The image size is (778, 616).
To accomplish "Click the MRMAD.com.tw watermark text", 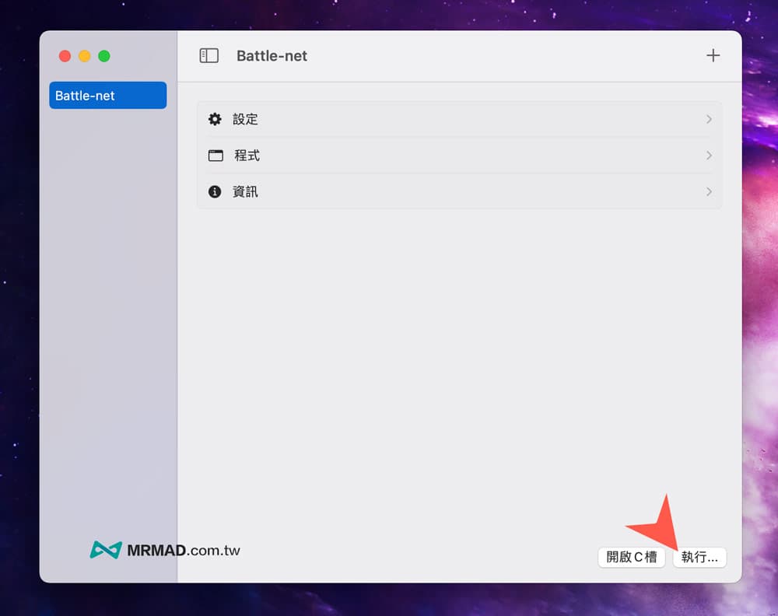I will point(184,551).
